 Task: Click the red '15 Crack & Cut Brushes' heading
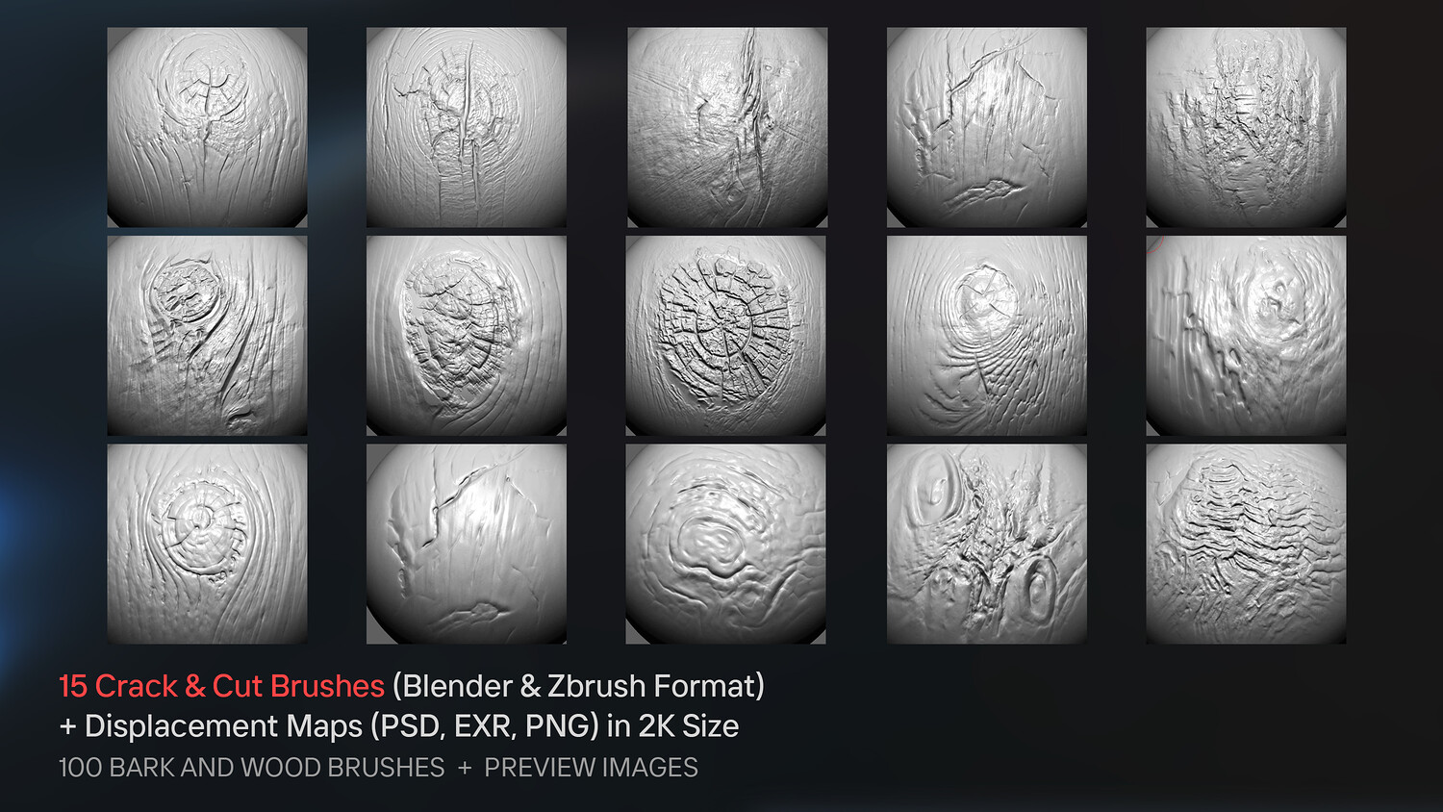pos(221,686)
